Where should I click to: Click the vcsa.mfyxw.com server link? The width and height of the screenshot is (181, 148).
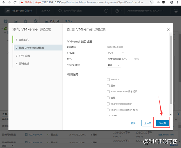pos(166,135)
